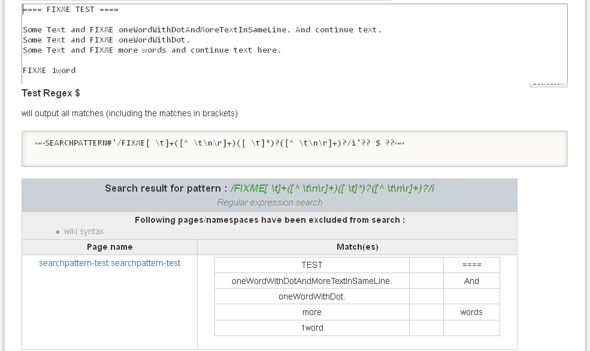Click the "1word" match cell

pyautogui.click(x=311, y=328)
